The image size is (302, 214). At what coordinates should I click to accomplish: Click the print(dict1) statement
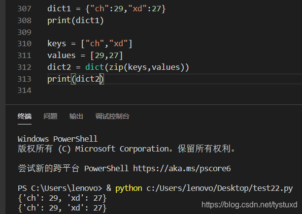pyautogui.click(x=75, y=20)
